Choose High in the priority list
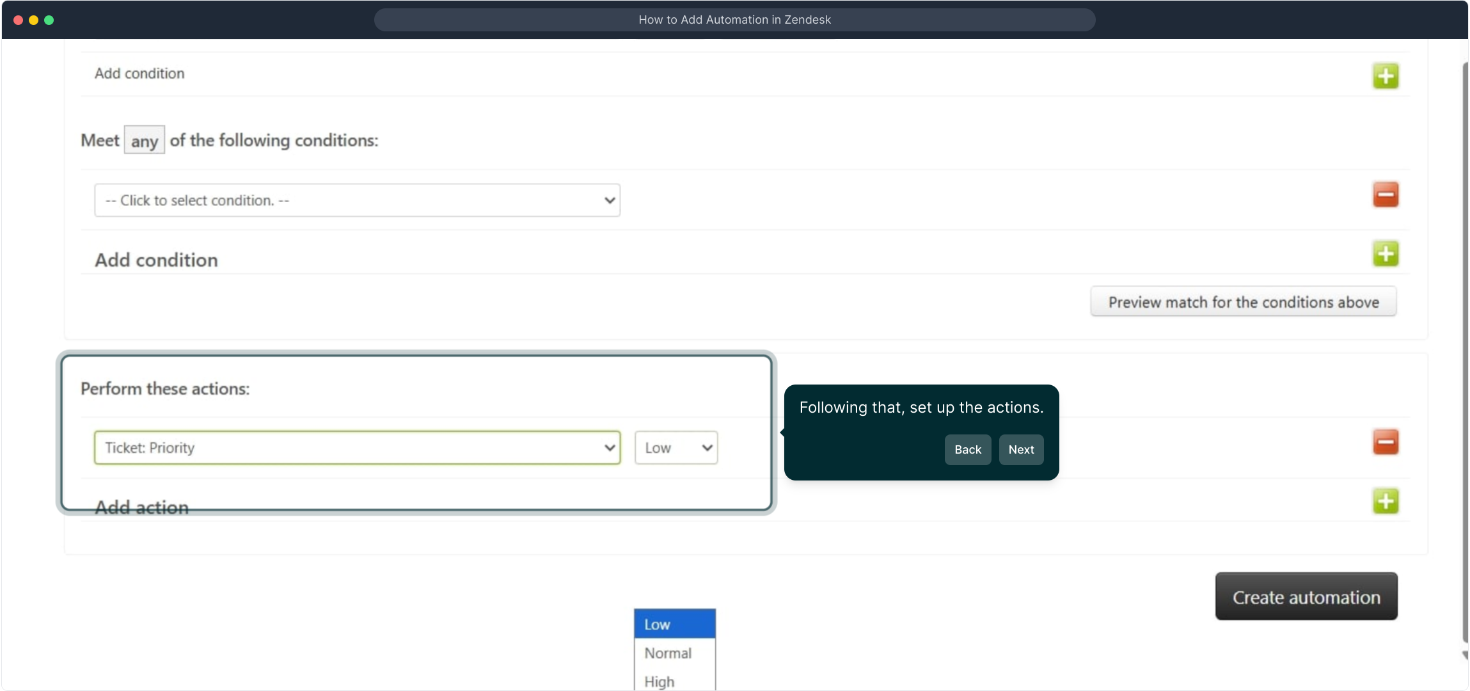This screenshot has height=691, width=1470. pos(674,681)
